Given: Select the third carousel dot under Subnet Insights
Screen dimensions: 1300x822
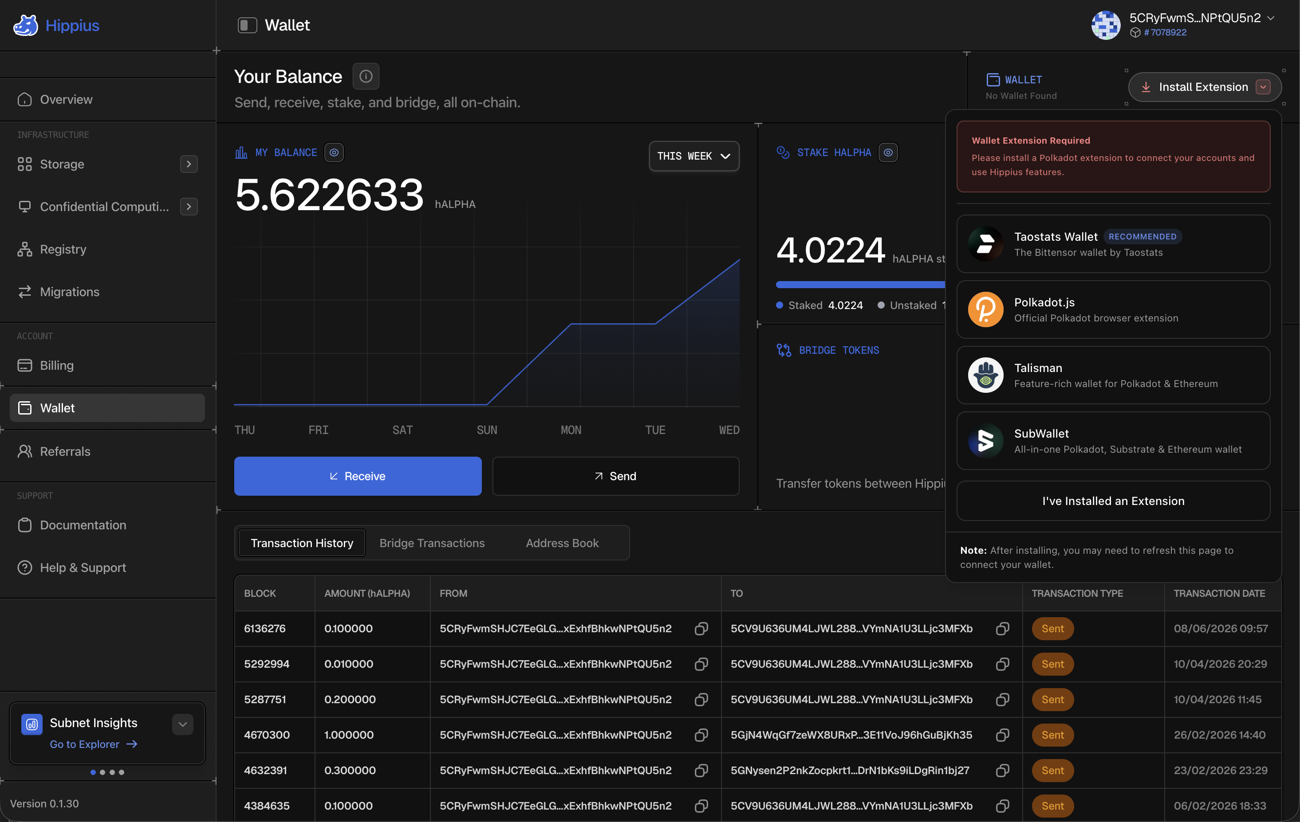Looking at the screenshot, I should [112, 772].
